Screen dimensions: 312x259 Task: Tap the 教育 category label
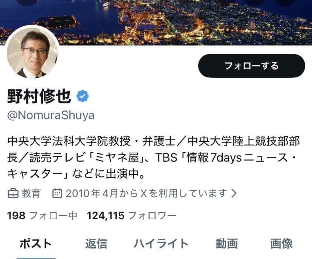tap(31, 193)
